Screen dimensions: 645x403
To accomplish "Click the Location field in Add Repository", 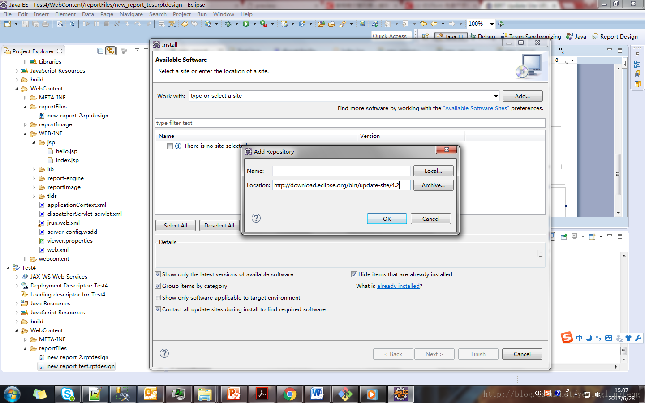I will pyautogui.click(x=341, y=185).
